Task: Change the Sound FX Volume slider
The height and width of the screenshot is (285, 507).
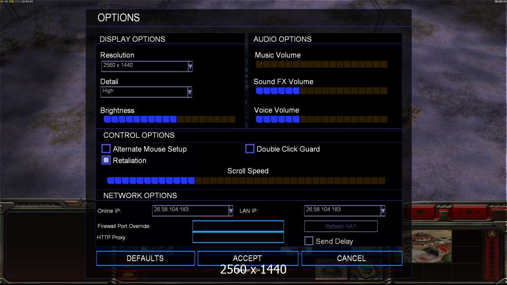Action: (x=322, y=91)
